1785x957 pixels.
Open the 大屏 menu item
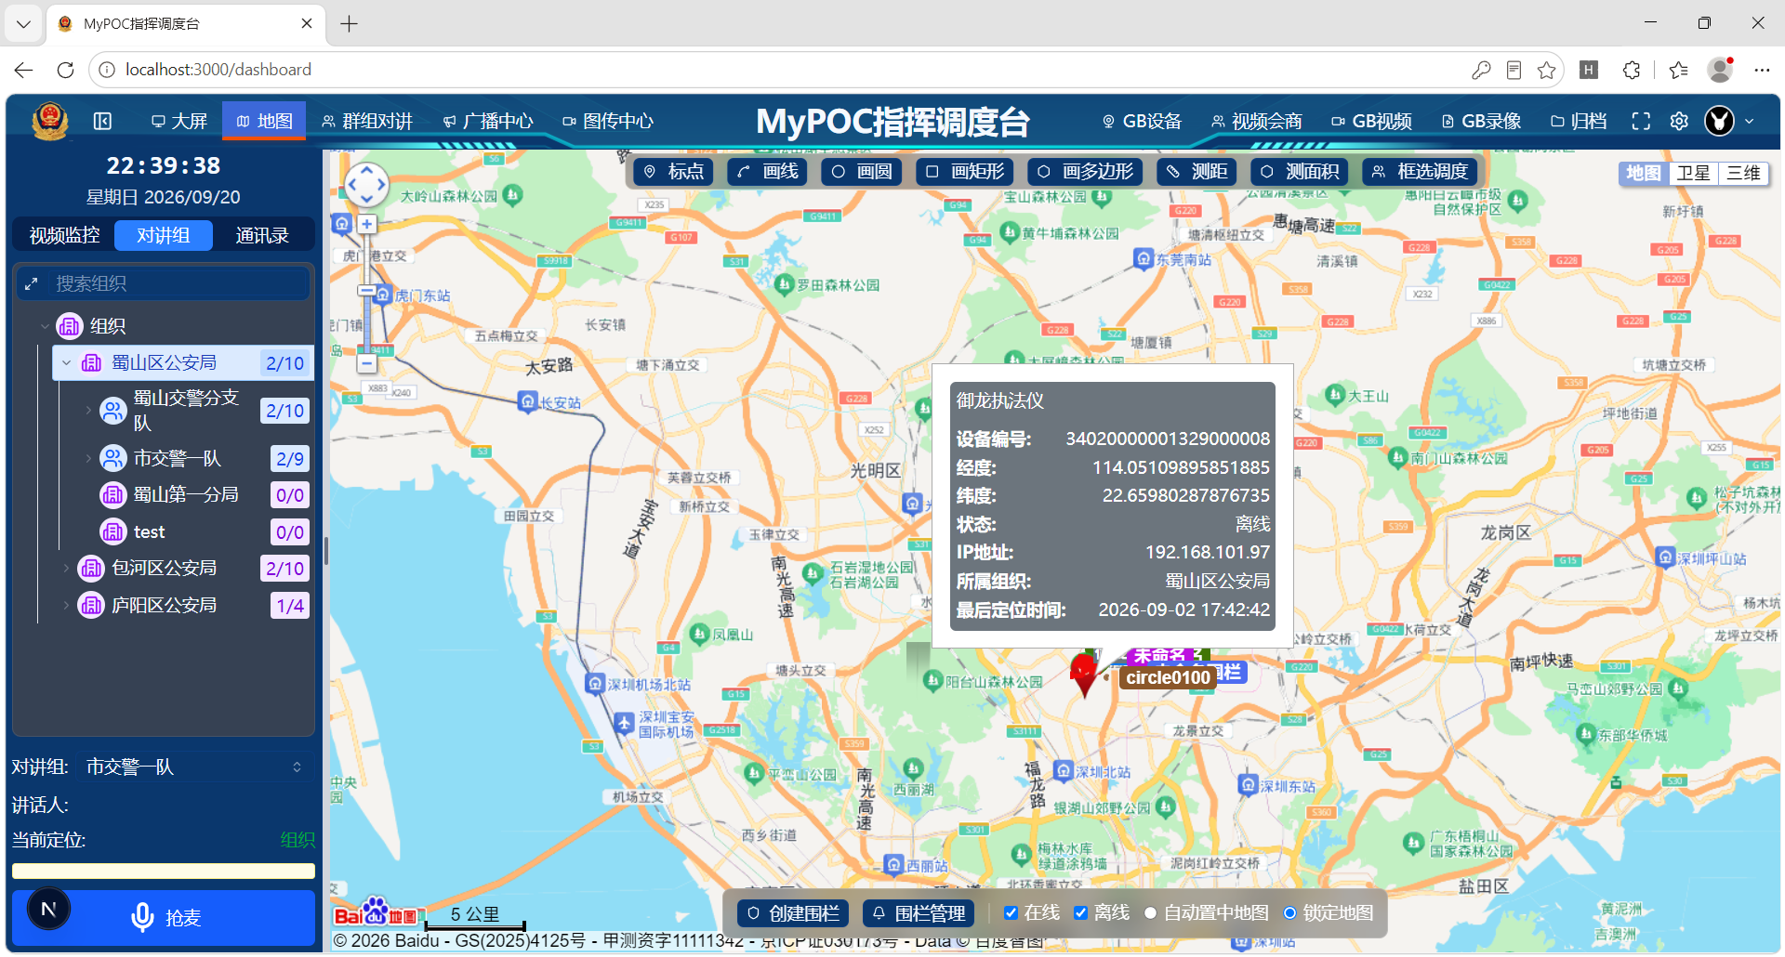tap(179, 122)
